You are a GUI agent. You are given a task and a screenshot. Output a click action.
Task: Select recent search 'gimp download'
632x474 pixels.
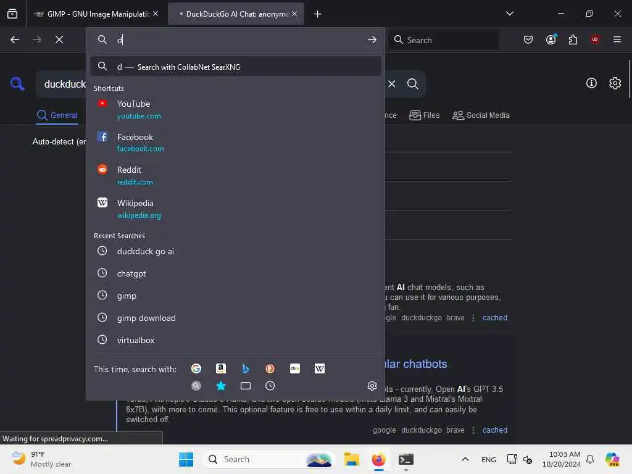coord(235,318)
